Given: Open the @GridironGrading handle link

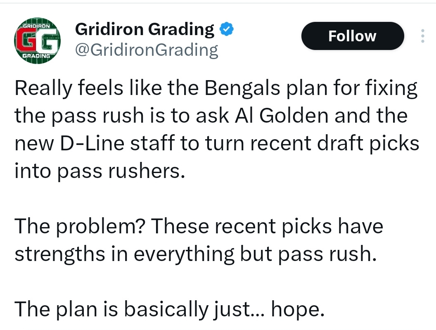Looking at the screenshot, I should 147,50.
